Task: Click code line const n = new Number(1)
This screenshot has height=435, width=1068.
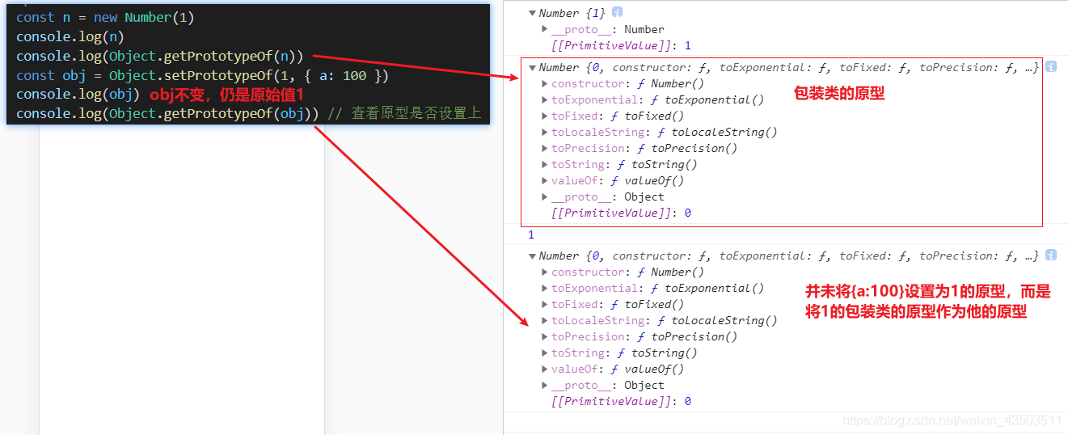Action: tap(105, 17)
